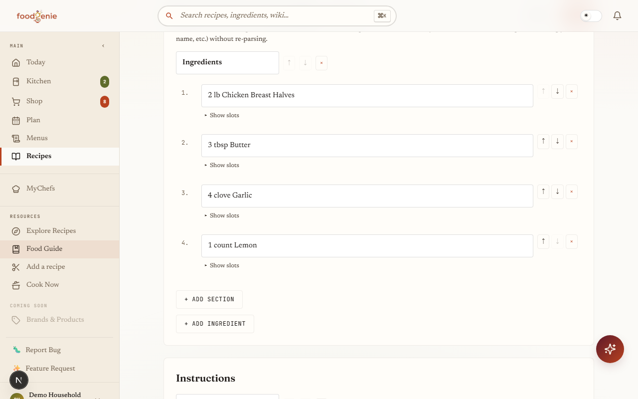Remove Lemon ingredient
This screenshot has height=399, width=638.
click(572, 241)
